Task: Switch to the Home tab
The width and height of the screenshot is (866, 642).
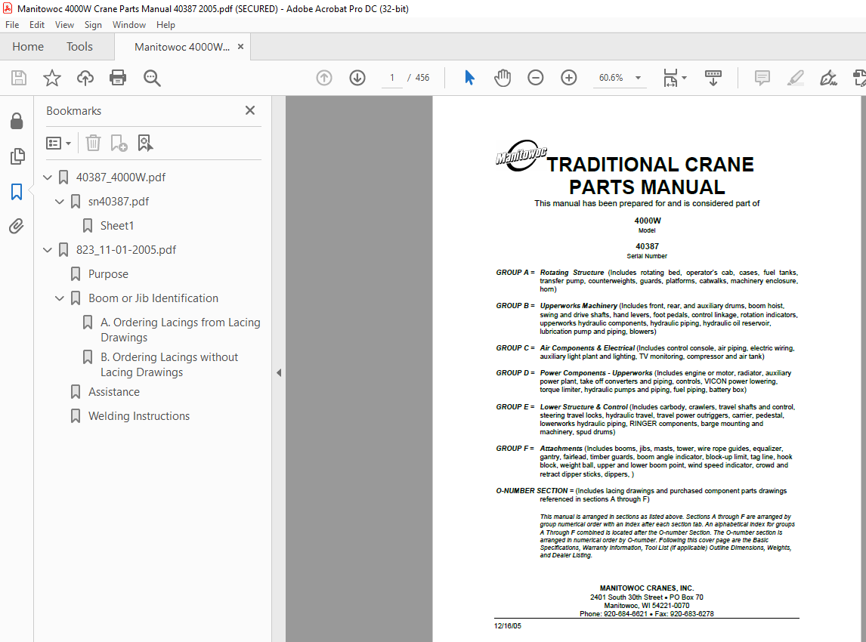Action: point(28,47)
